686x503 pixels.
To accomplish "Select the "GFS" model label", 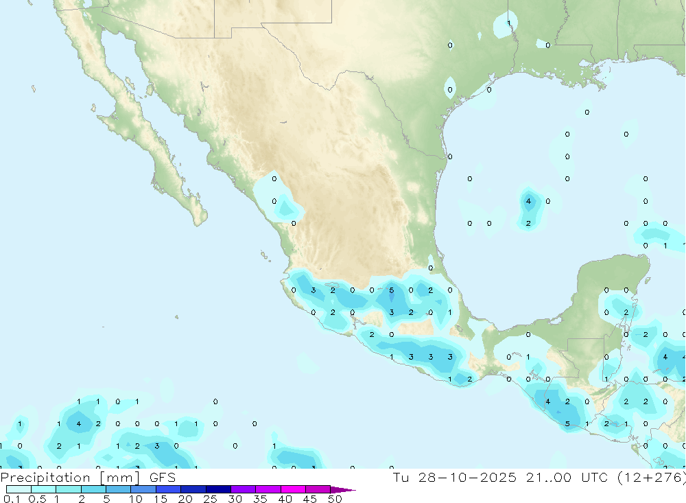I will 163,478.
